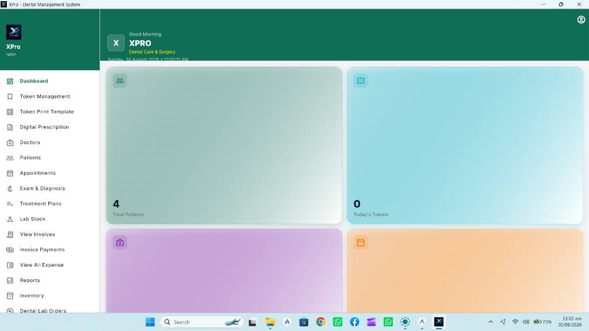Click the Digital Prescription document icon
Image resolution: width=589 pixels, height=331 pixels.
(10, 127)
